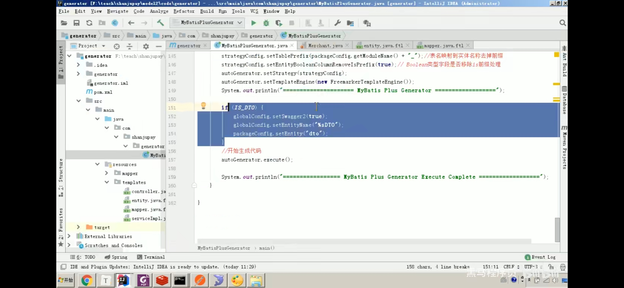
Task: Click Project panel gear settings icon
Action: (146, 46)
